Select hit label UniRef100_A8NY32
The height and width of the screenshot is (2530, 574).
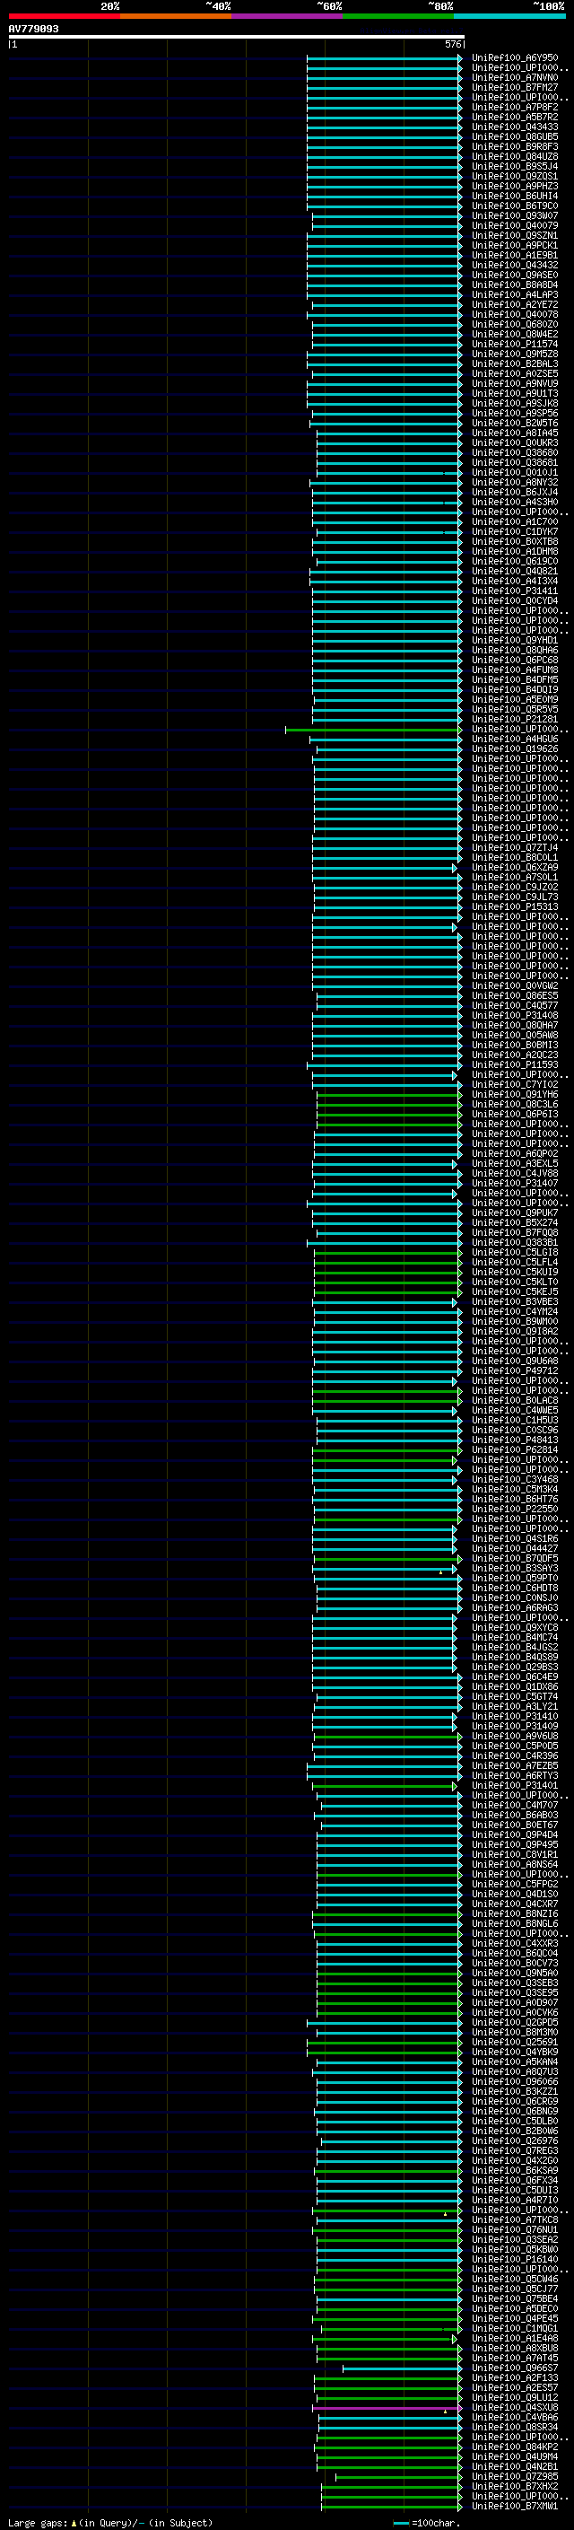pos(515,482)
